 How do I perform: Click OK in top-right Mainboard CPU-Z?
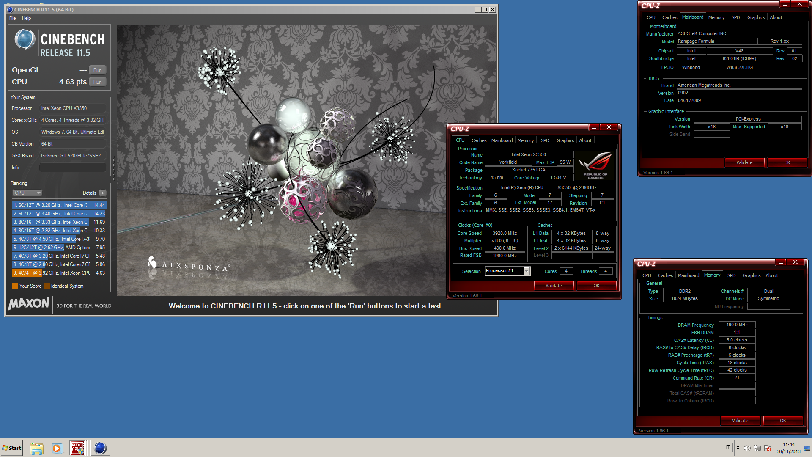(787, 162)
